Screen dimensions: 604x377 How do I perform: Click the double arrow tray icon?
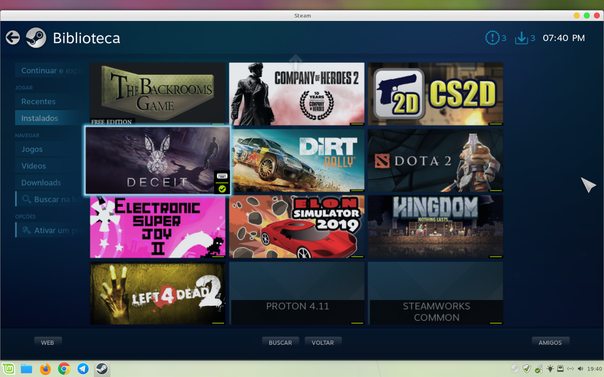[570, 369]
